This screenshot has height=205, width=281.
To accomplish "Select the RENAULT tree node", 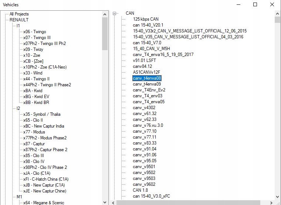I will click(x=19, y=20).
